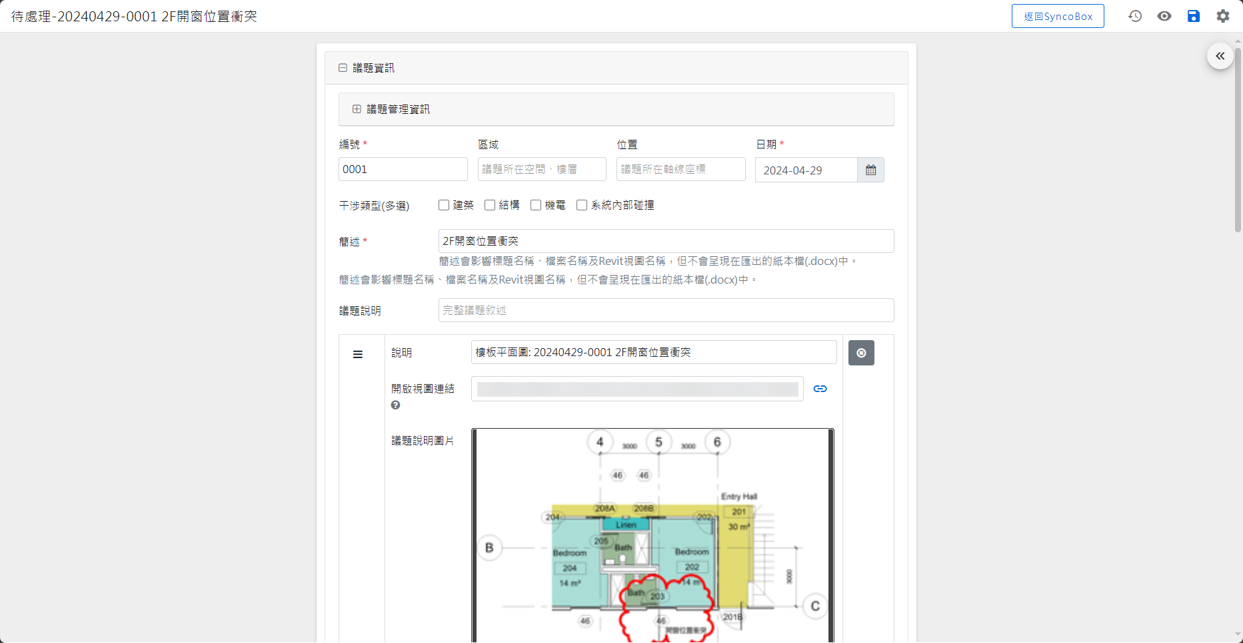
Task: Click the drag handle hamburger icon
Action: (x=358, y=355)
